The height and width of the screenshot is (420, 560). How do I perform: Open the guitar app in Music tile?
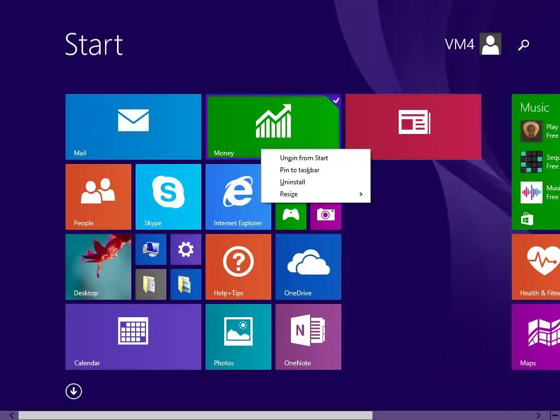(532, 131)
